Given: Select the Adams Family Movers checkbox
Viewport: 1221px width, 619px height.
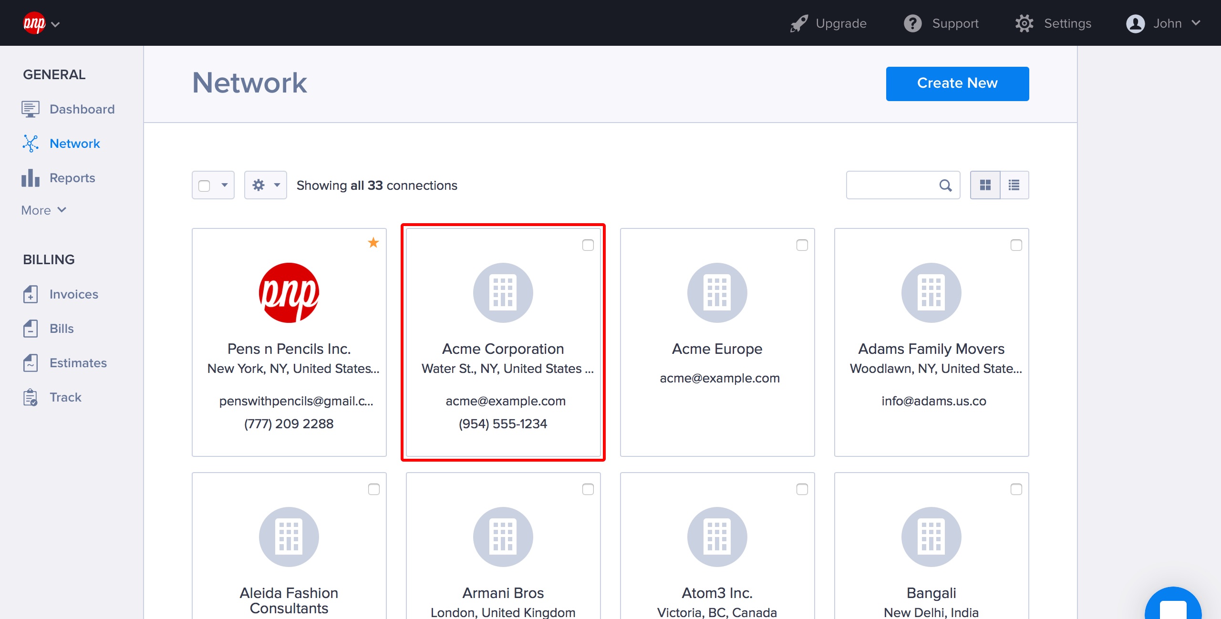Looking at the screenshot, I should pos(1016,245).
